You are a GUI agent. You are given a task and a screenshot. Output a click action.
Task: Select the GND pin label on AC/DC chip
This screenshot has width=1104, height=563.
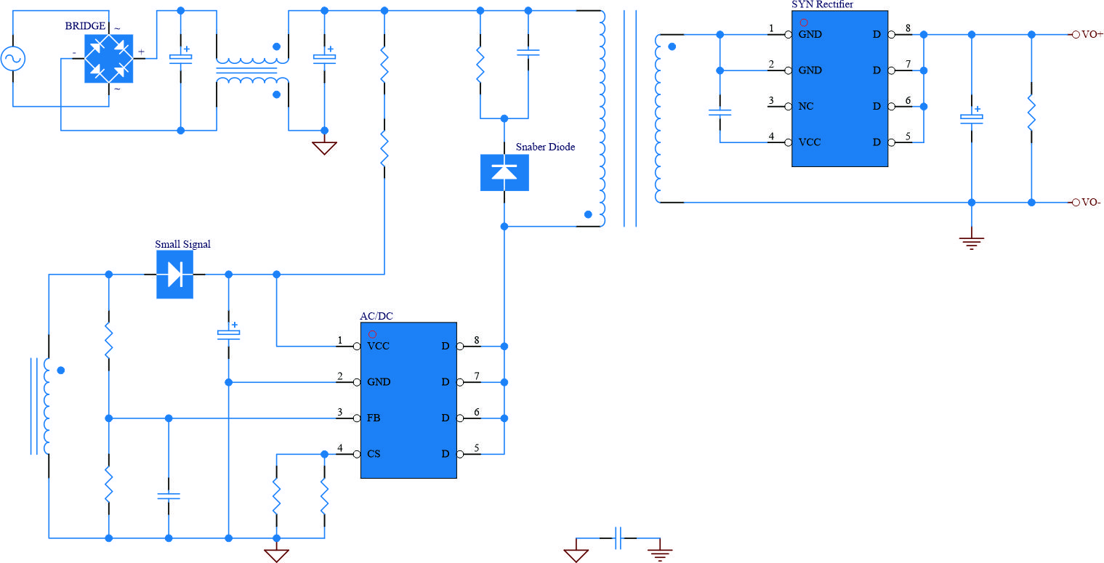click(379, 382)
